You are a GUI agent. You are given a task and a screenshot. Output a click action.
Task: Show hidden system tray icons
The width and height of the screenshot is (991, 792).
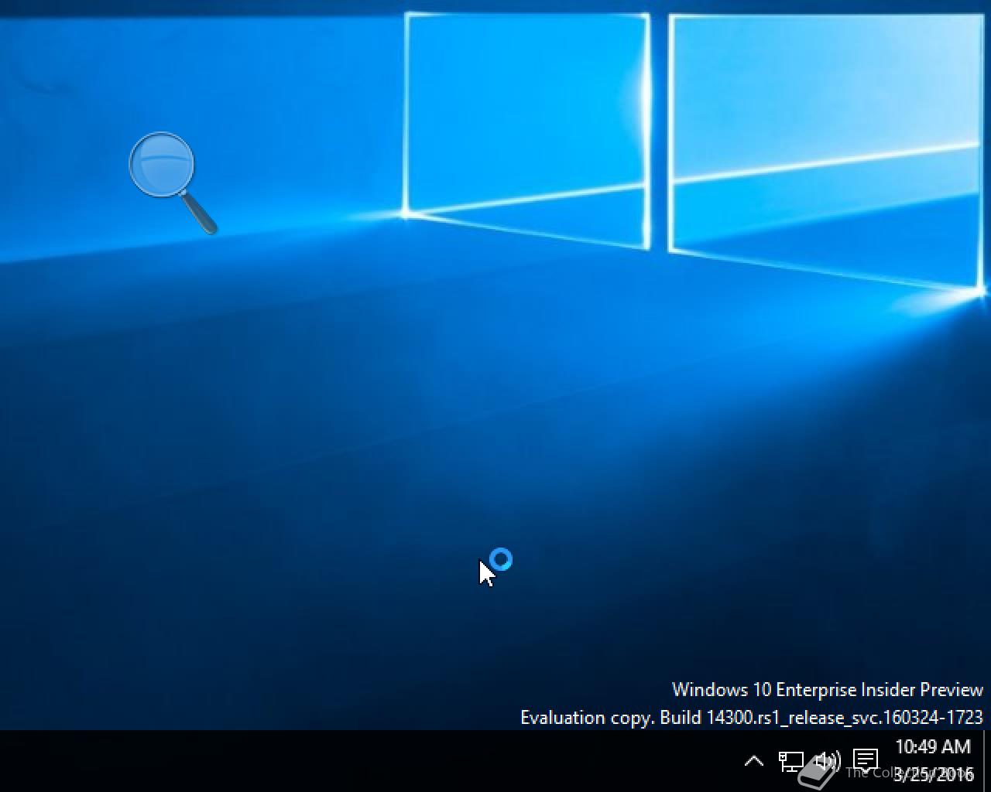coord(753,761)
